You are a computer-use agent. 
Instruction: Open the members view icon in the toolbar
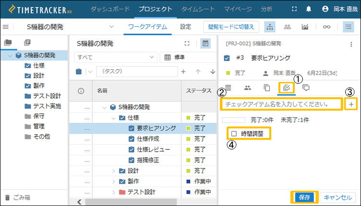[x=287, y=27]
